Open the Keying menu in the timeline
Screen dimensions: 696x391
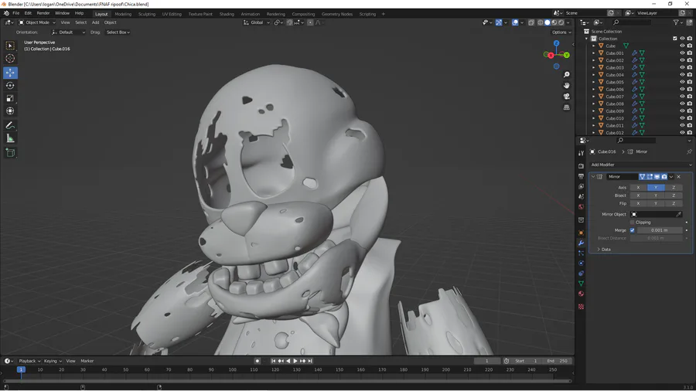[53, 362]
